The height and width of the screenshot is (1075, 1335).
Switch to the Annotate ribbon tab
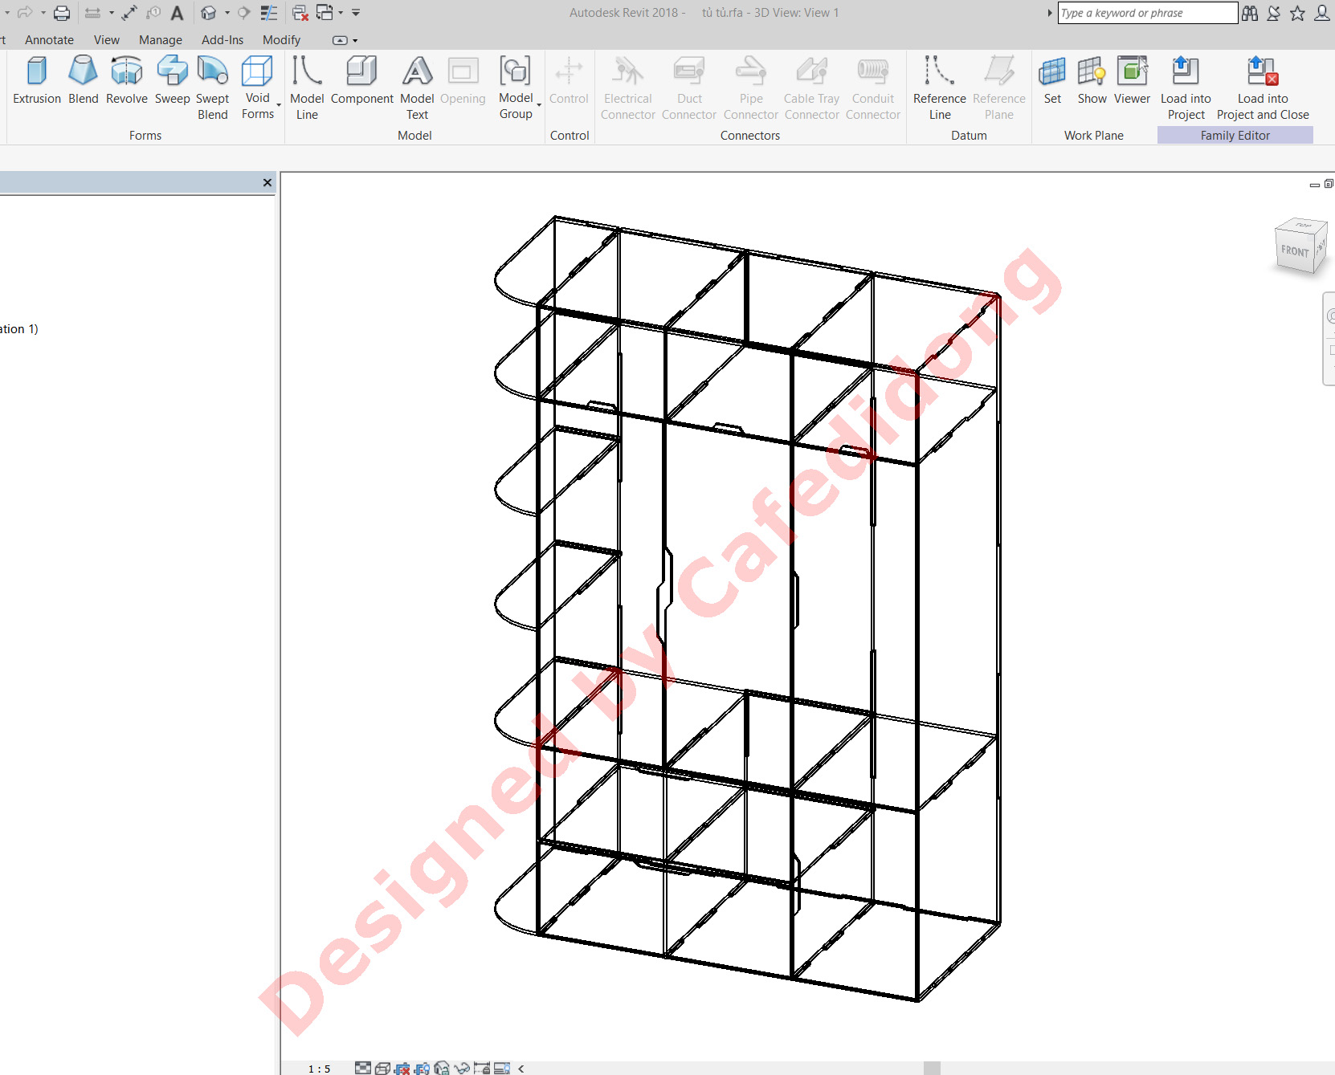pyautogui.click(x=49, y=40)
